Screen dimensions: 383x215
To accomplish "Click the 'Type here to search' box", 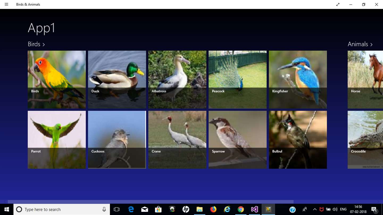I will coord(61,209).
